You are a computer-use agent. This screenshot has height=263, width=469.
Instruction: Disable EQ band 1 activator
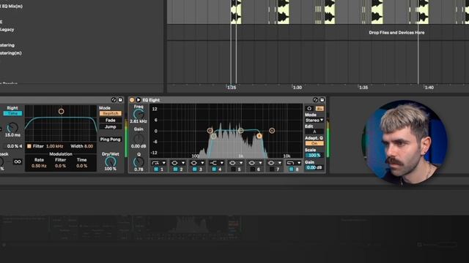[x=156, y=169]
